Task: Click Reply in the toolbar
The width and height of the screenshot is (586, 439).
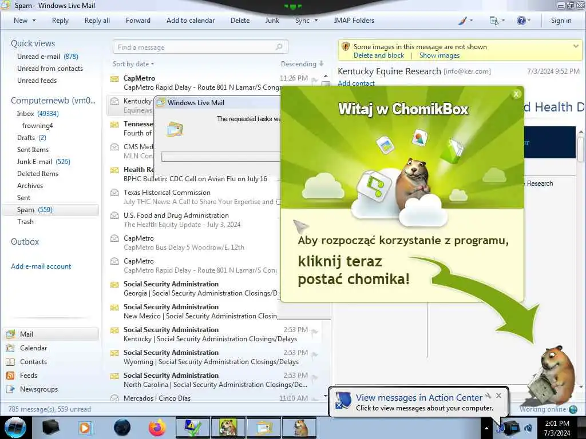Action: [x=60, y=21]
